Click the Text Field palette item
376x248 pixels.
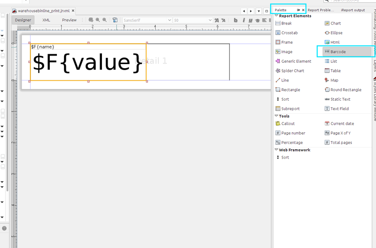click(339, 109)
